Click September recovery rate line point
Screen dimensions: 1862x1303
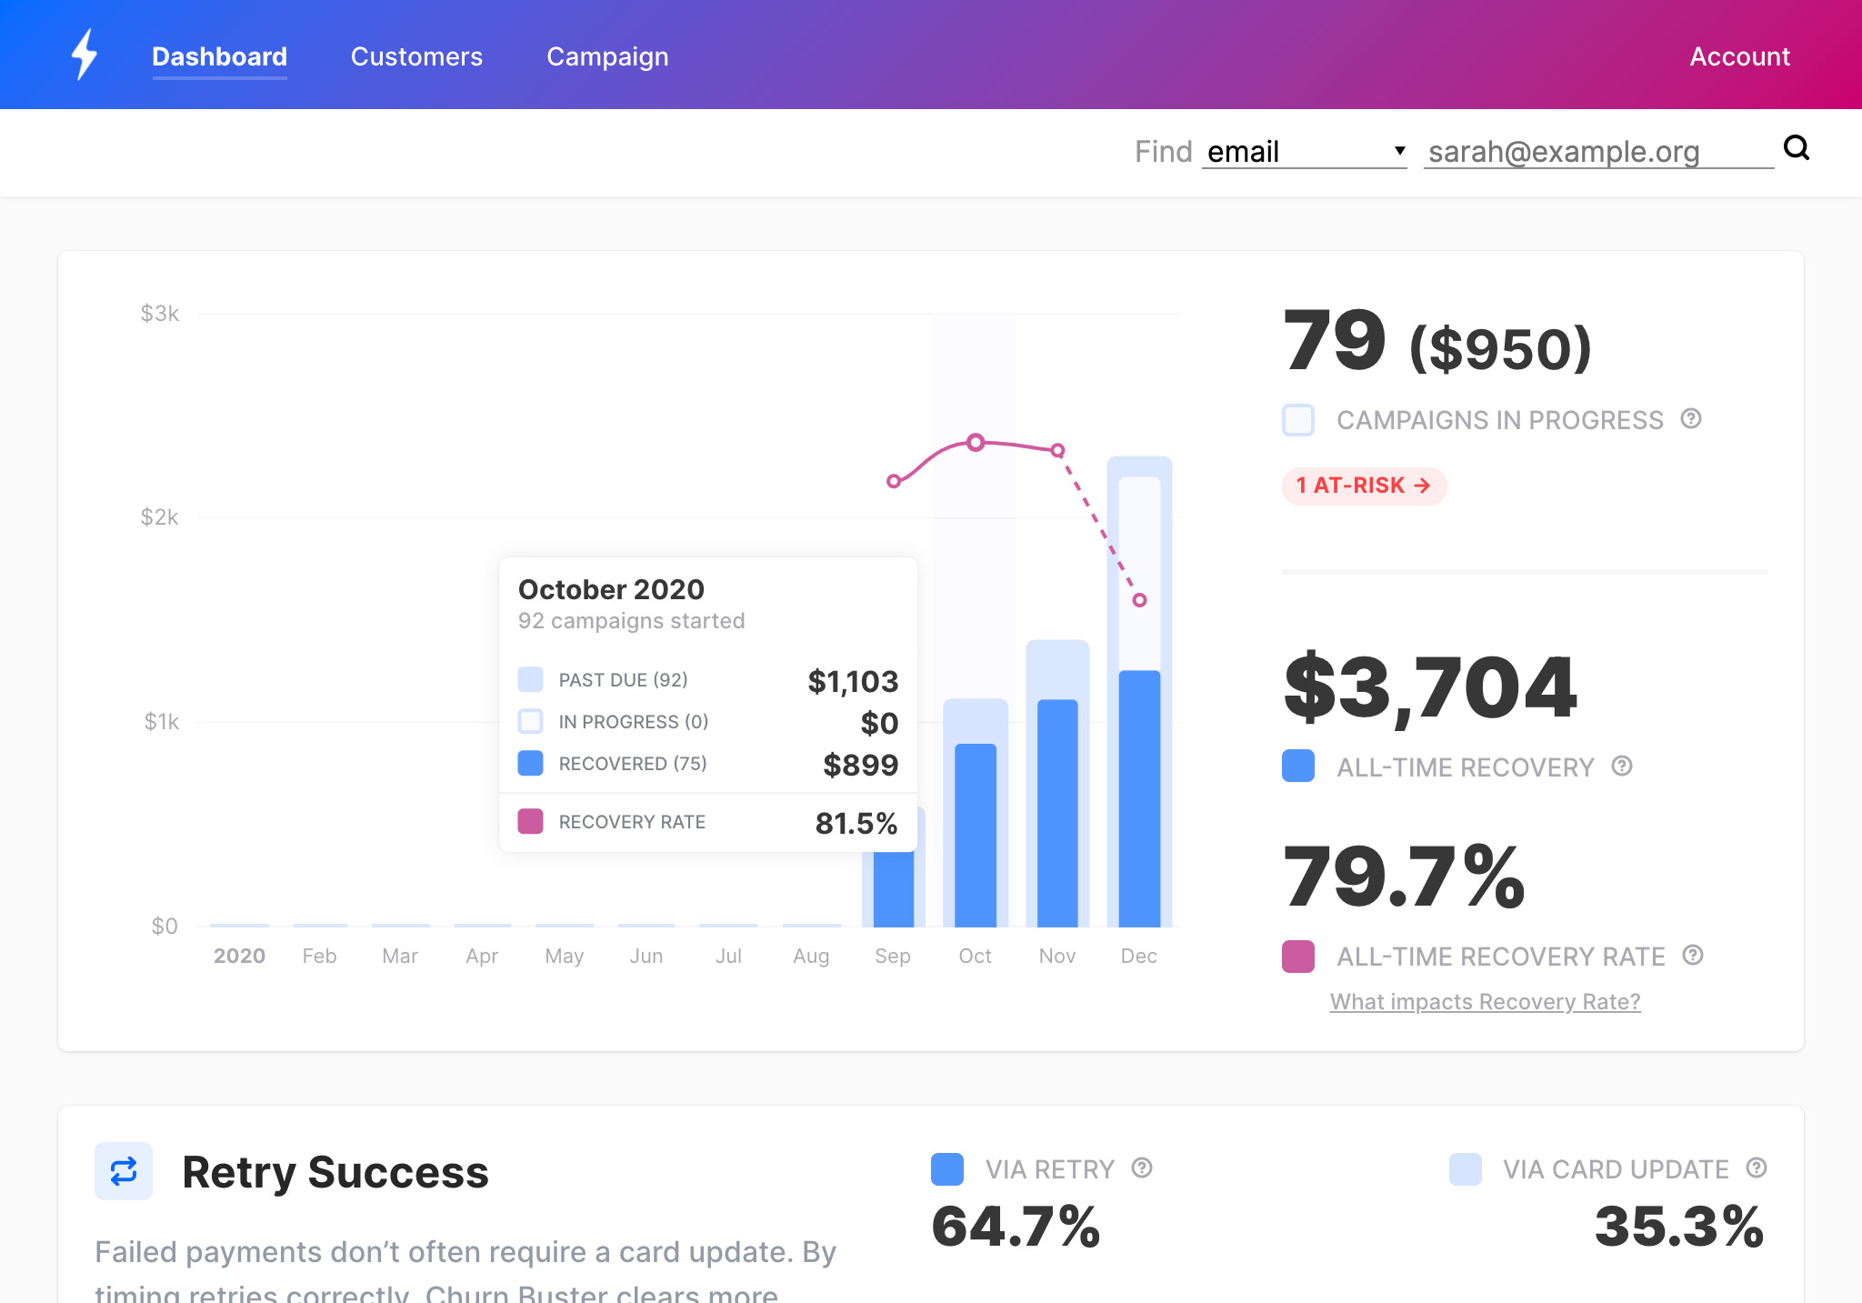tap(894, 481)
